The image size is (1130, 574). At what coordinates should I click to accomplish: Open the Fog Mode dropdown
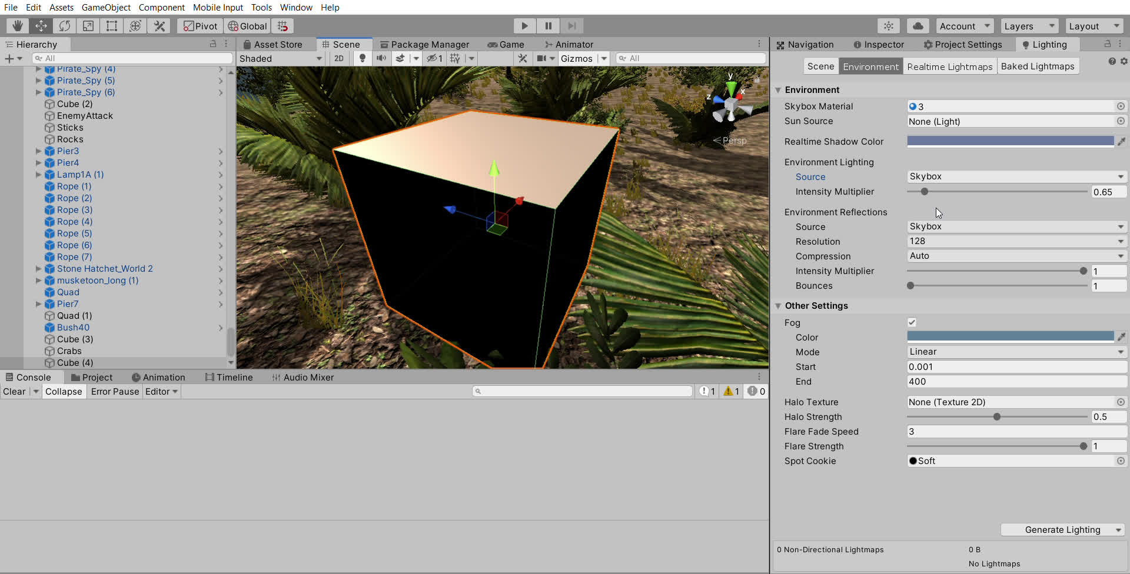pos(1016,352)
